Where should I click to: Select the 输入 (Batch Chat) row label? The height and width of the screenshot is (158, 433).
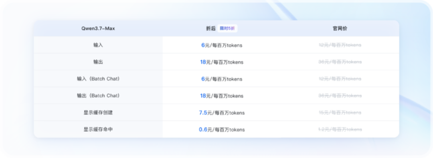(98, 79)
